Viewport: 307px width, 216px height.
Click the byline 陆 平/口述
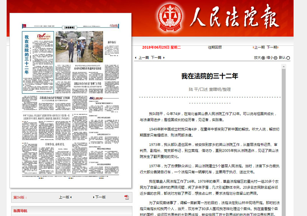[x=198, y=89]
